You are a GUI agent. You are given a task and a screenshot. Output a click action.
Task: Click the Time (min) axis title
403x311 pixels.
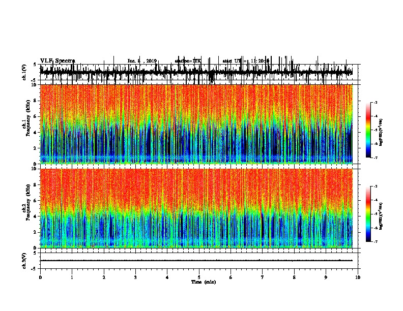click(204, 282)
